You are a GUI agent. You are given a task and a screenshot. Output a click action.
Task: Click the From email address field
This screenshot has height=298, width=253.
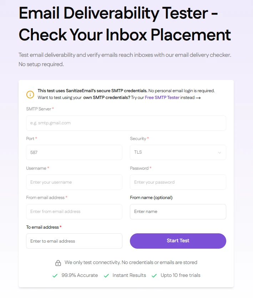pos(74,212)
